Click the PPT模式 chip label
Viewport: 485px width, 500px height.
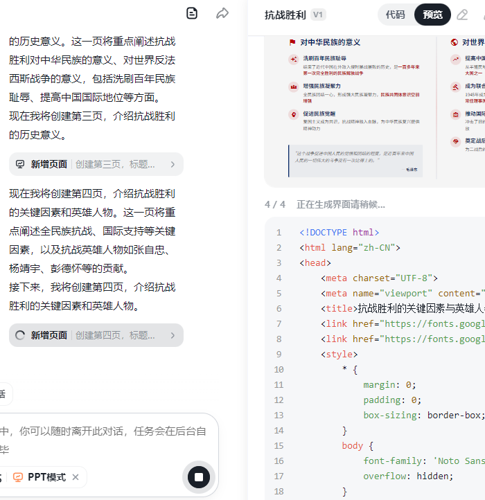click(46, 477)
